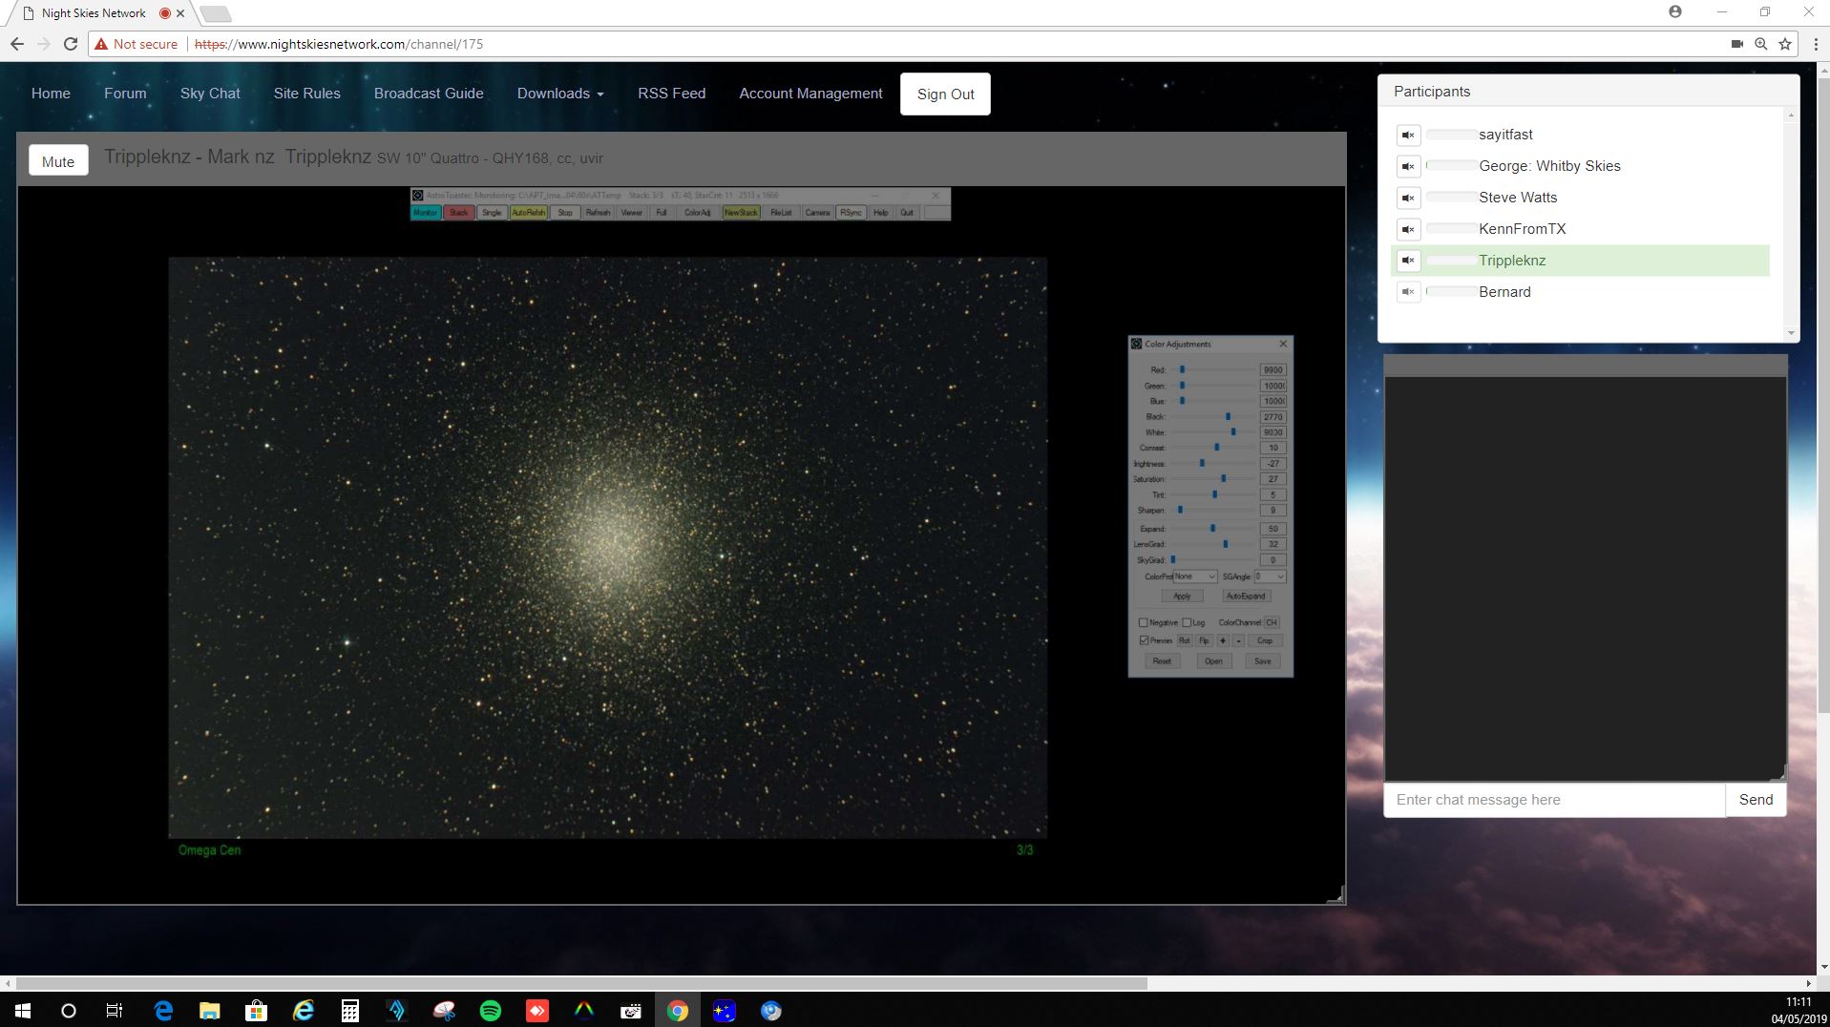Toggle the mute icon for Steve Watts

coord(1408,198)
